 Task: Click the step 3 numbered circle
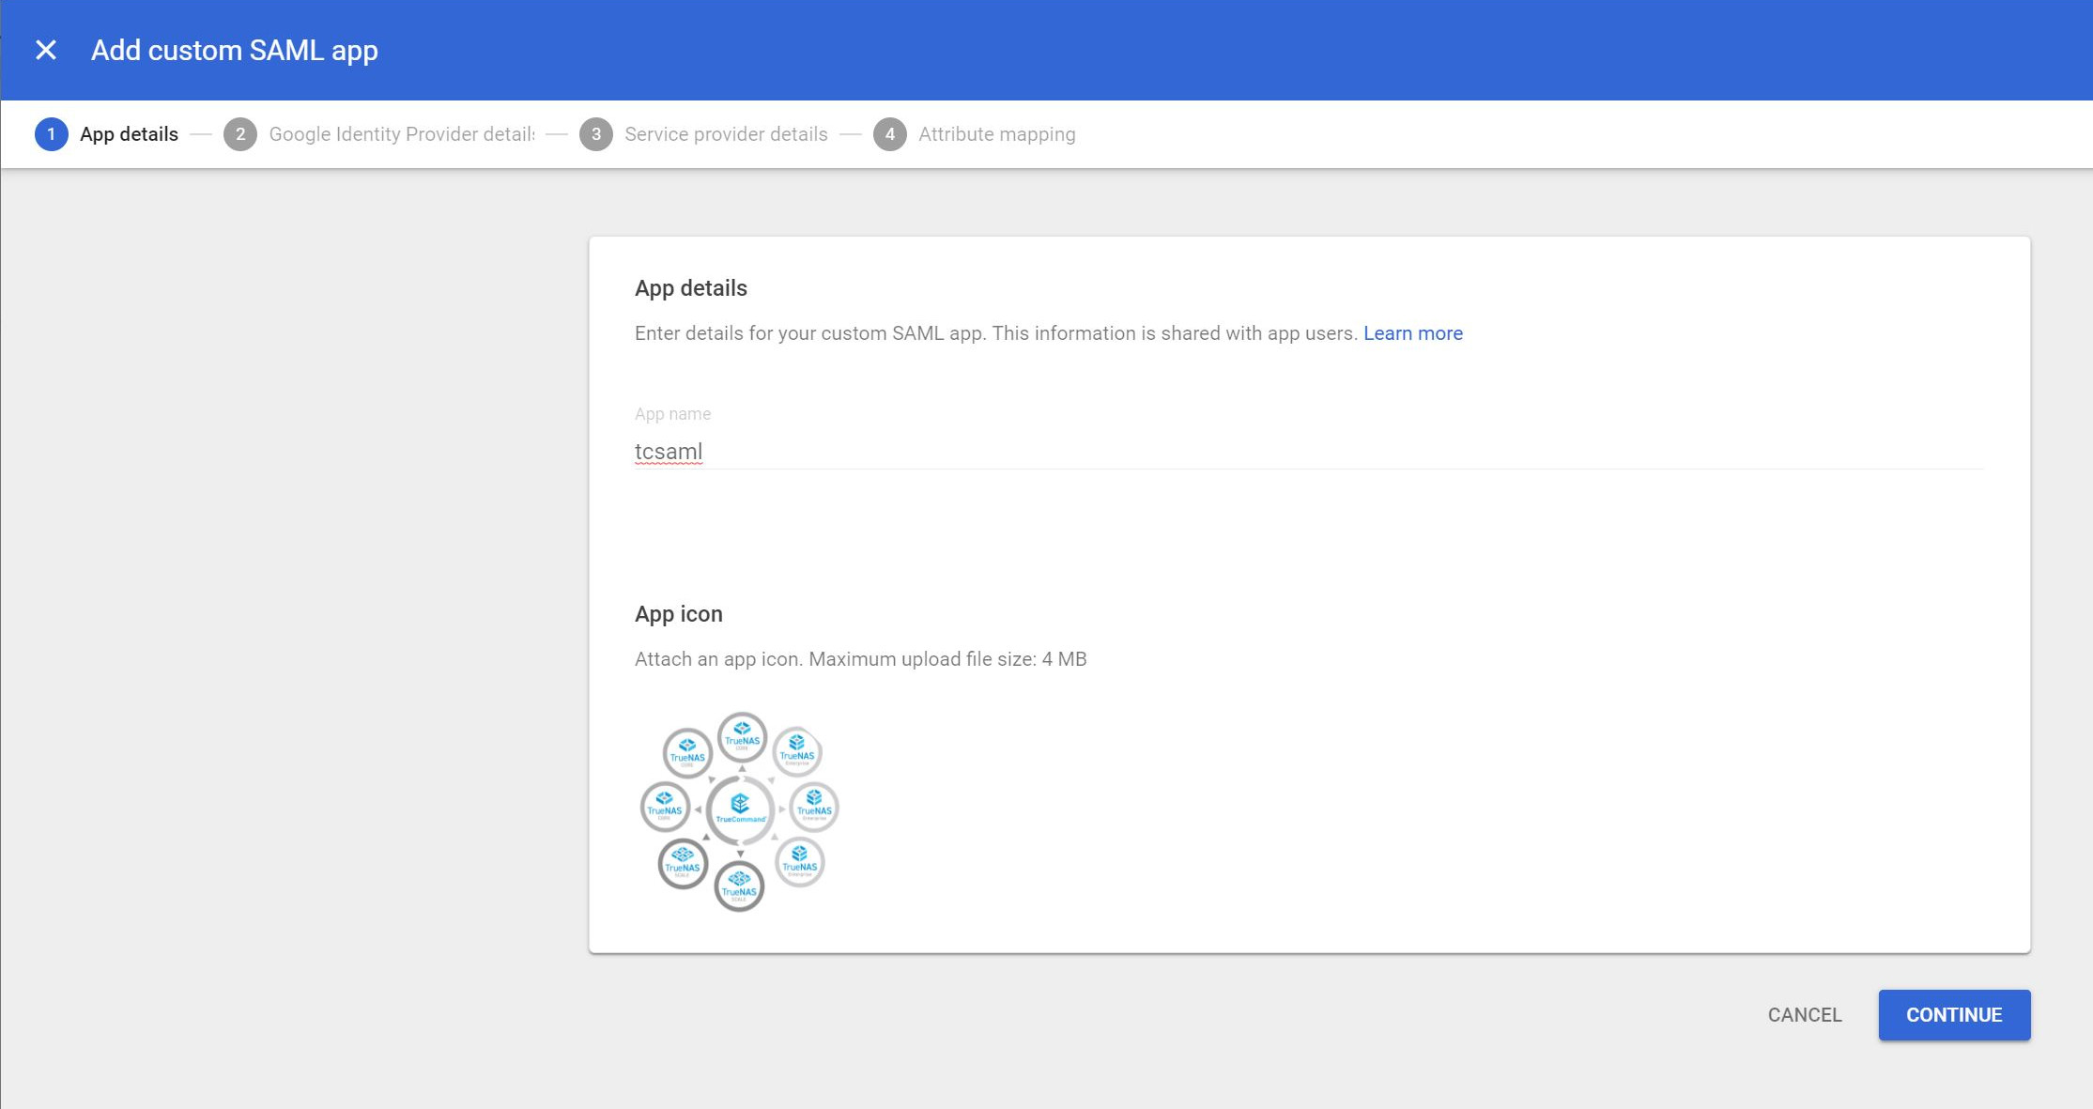pos(597,133)
